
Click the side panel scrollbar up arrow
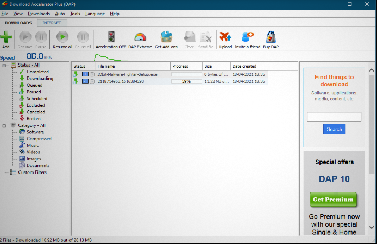pyautogui.click(x=372, y=70)
